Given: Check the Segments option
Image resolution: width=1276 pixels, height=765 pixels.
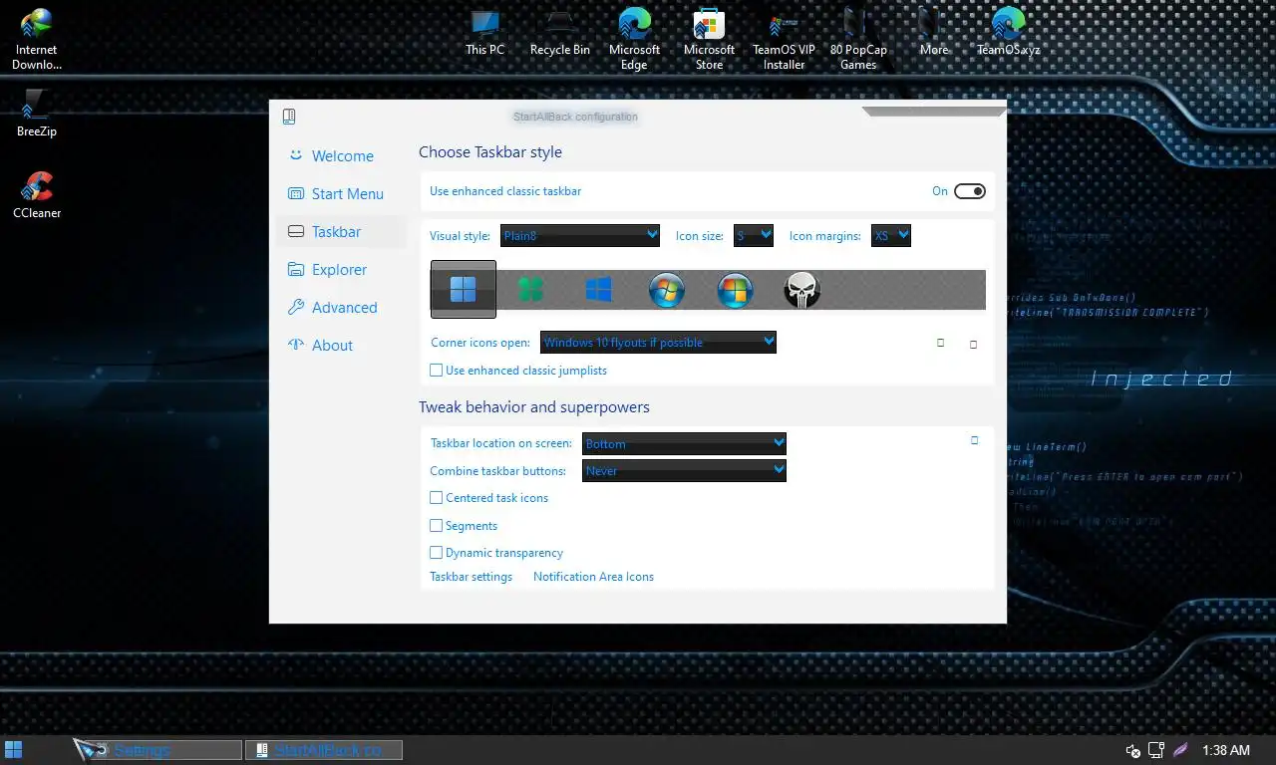Looking at the screenshot, I should [437, 526].
